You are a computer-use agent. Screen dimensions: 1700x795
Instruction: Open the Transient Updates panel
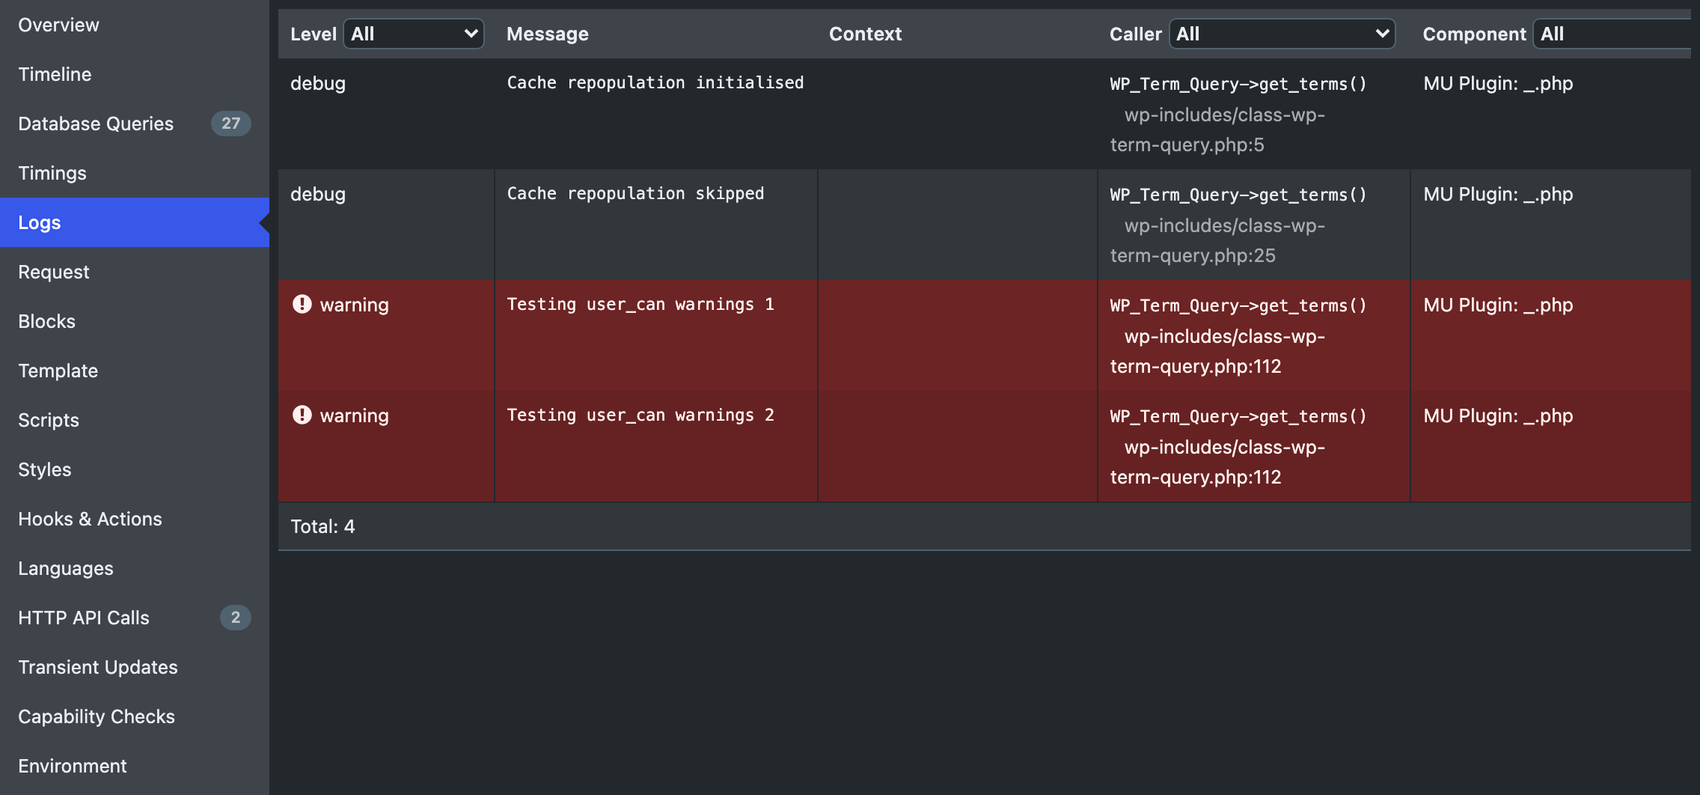pyautogui.click(x=97, y=666)
